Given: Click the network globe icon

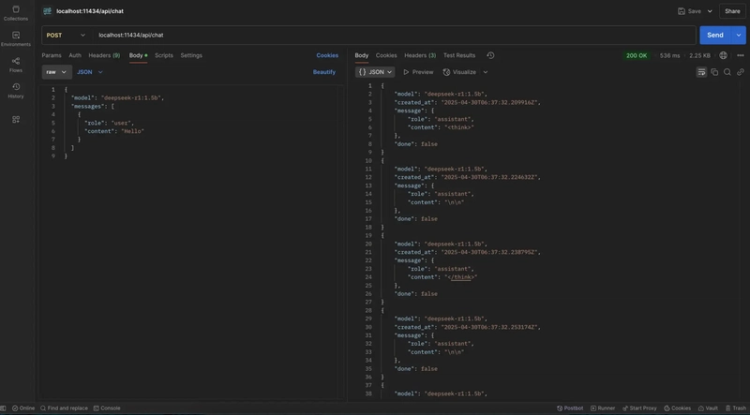Looking at the screenshot, I should point(723,55).
